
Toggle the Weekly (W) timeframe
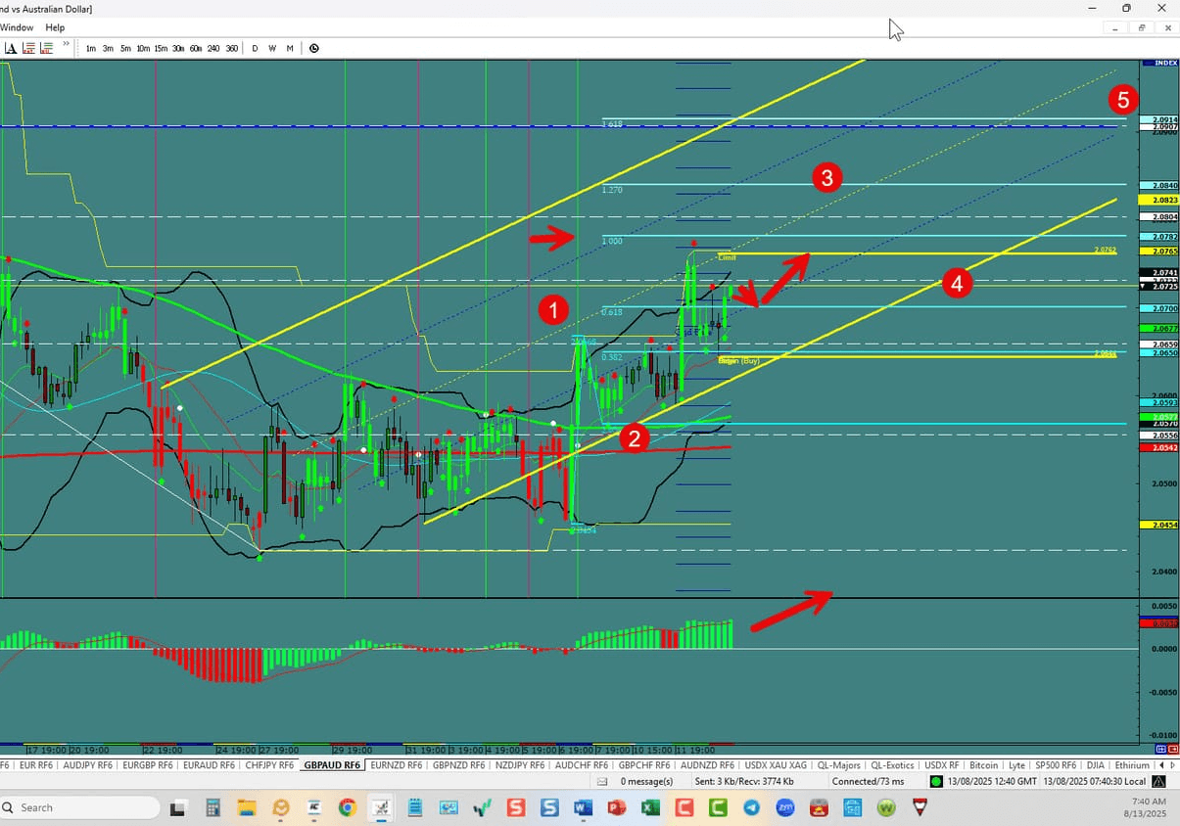pos(272,47)
